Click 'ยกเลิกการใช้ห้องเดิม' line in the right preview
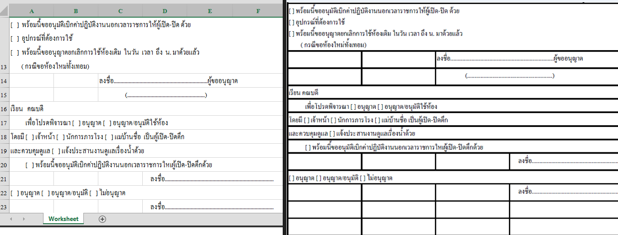 click(376, 33)
